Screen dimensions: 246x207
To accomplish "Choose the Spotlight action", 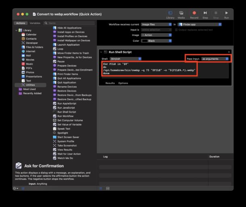I will 63,133.
